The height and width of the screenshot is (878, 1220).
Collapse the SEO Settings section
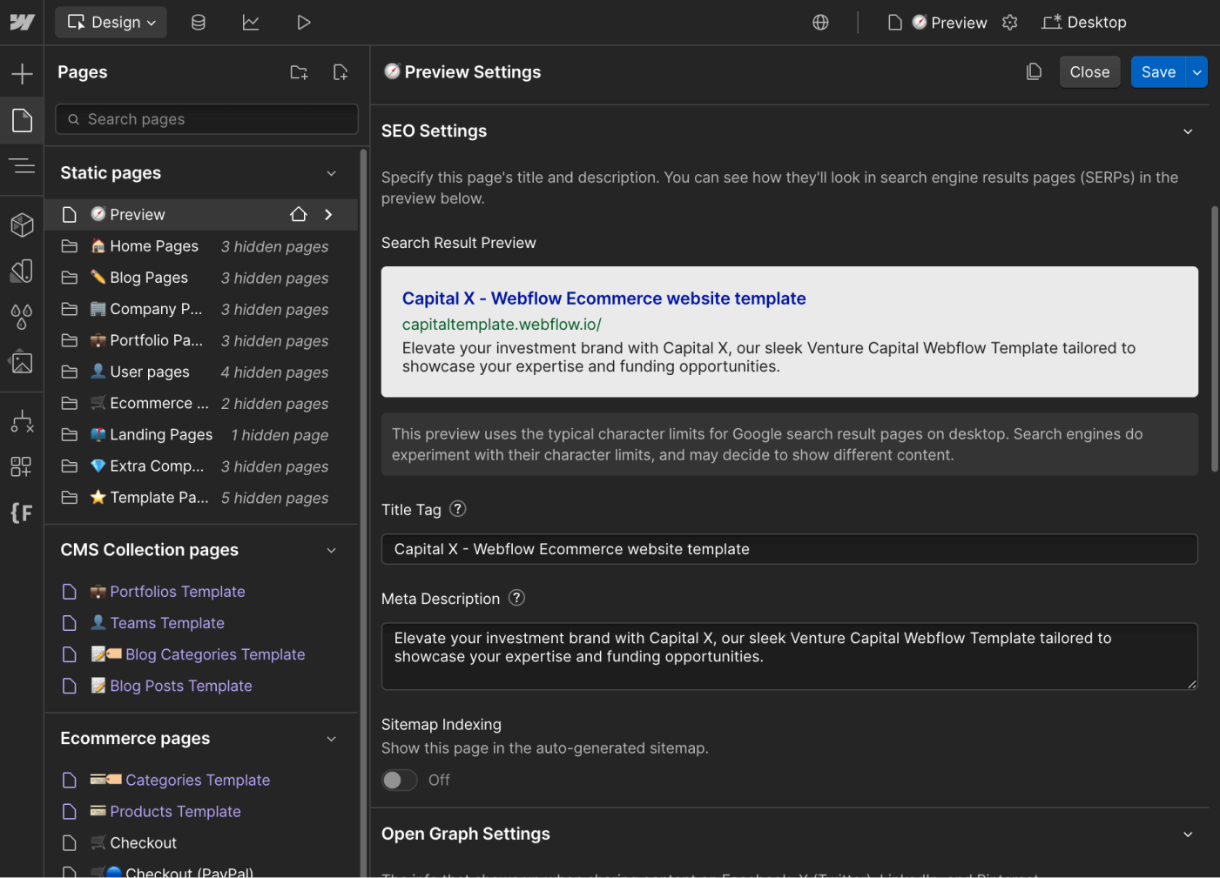coord(1188,131)
